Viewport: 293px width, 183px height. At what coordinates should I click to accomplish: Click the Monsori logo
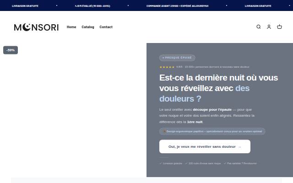click(36, 27)
